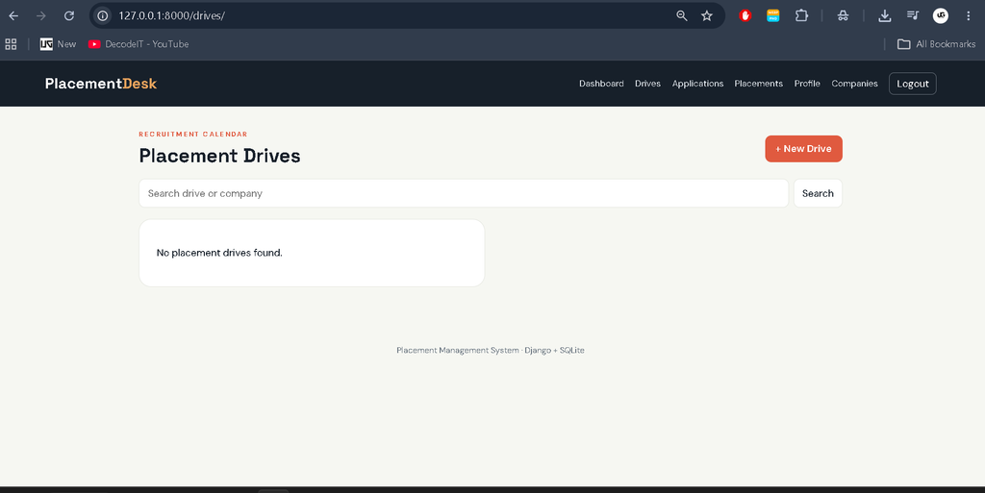View site information icon in address bar
The image size is (985, 493).
pos(102,15)
